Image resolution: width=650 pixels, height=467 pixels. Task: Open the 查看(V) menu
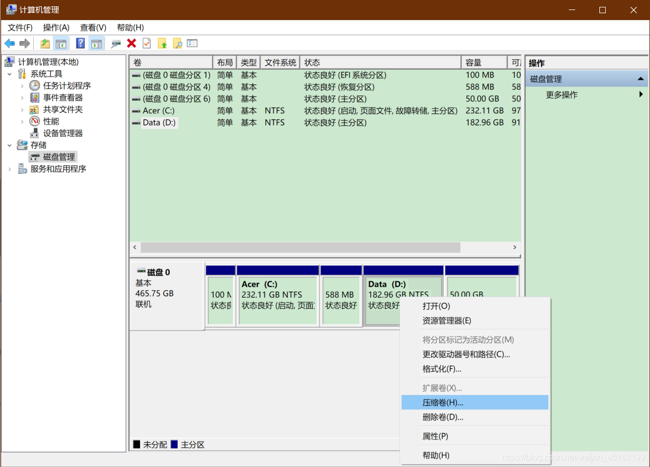tap(93, 27)
